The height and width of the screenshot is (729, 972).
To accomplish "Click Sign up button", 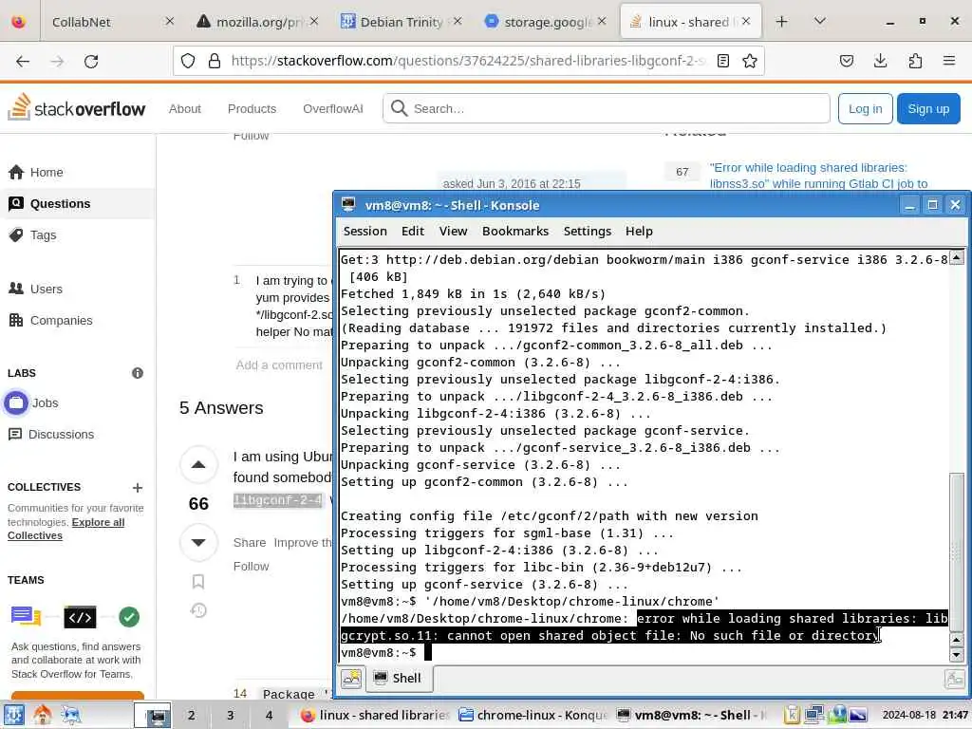I will 928,108.
